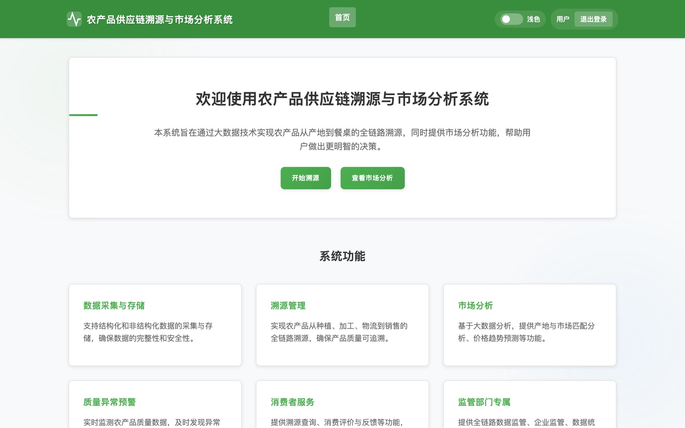The width and height of the screenshot is (685, 428).
Task: Click description text 实现农产品从种植、加工
Action: 339,332
